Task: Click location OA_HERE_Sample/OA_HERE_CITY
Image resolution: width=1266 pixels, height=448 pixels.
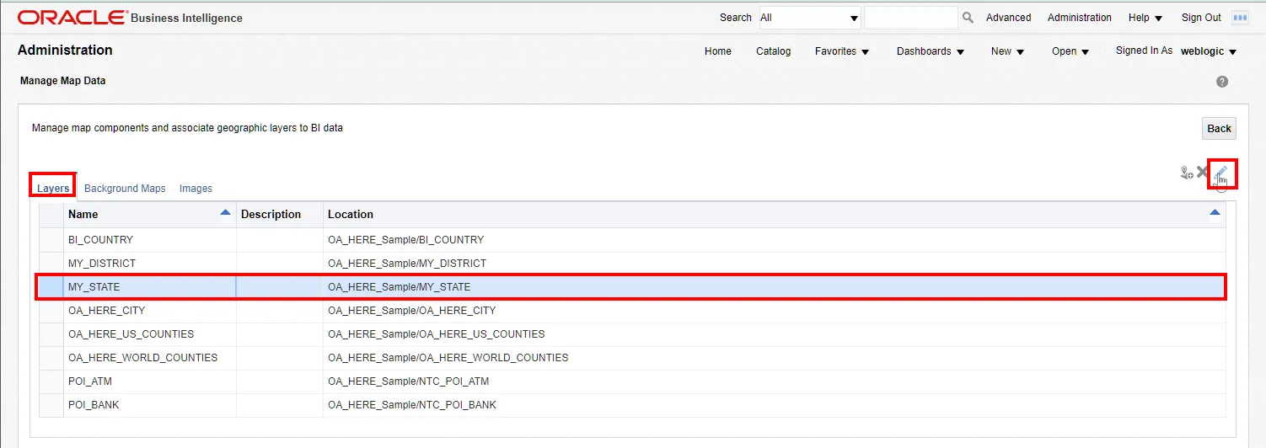Action: [x=412, y=311]
